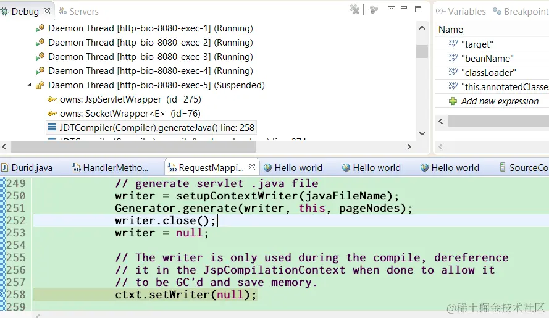Click Debug view scroll down arrow
The height and width of the screenshot is (318, 549).
[x=422, y=133]
